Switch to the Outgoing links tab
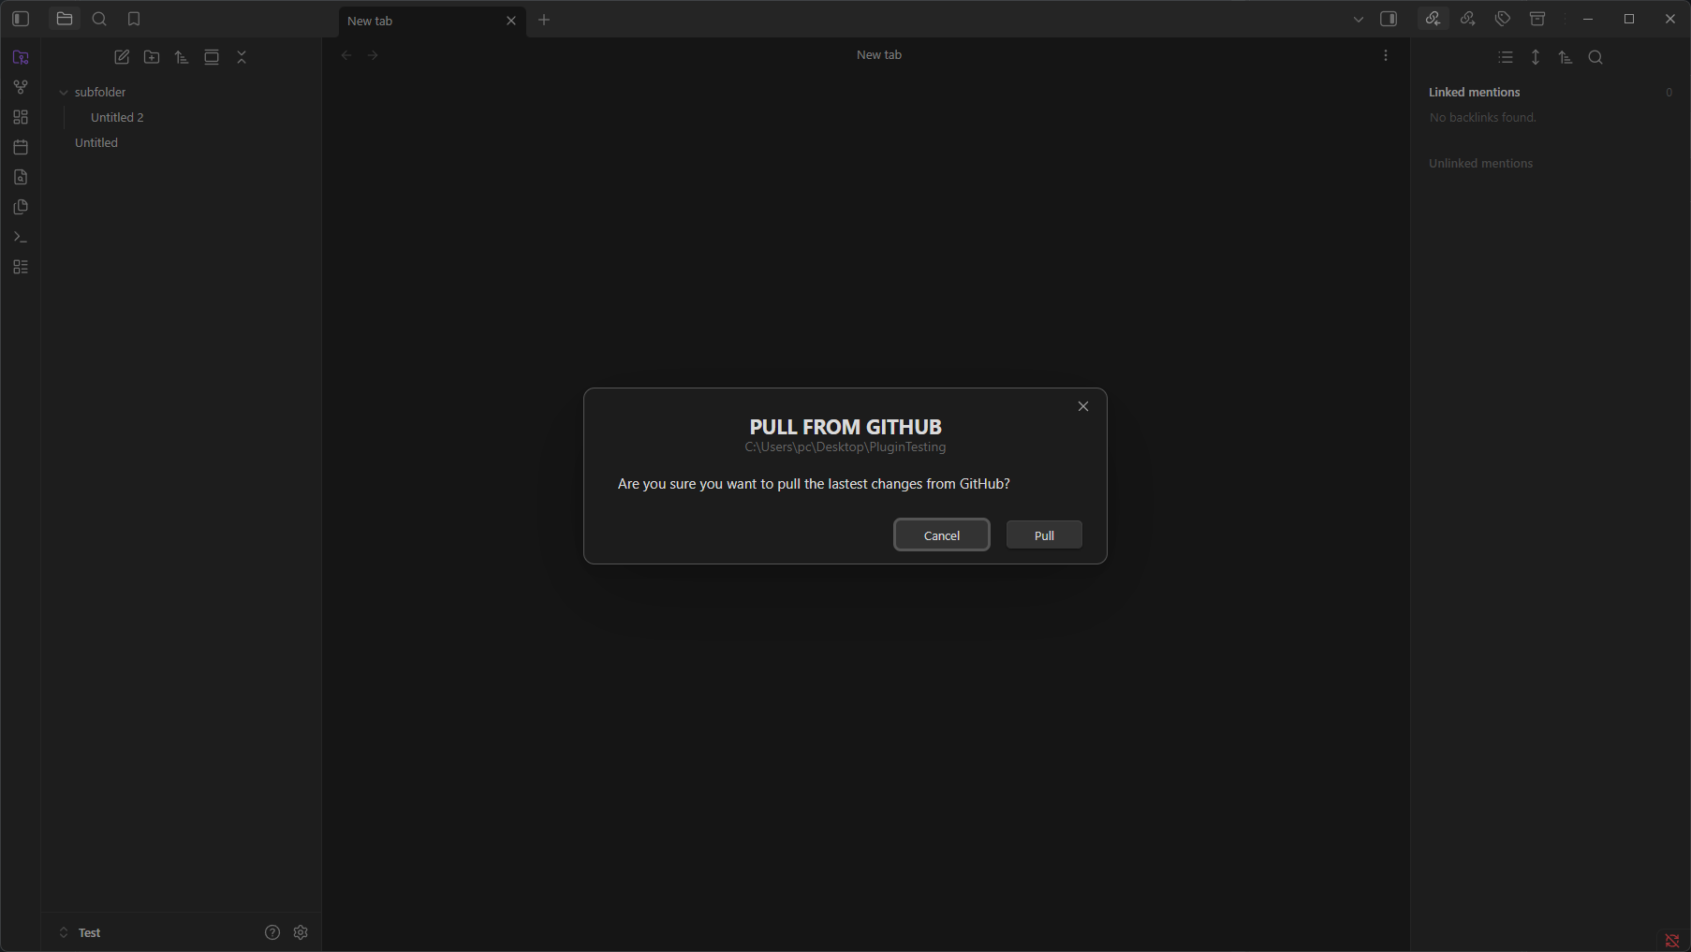Viewport: 1691px width, 952px height. pyautogui.click(x=1468, y=19)
